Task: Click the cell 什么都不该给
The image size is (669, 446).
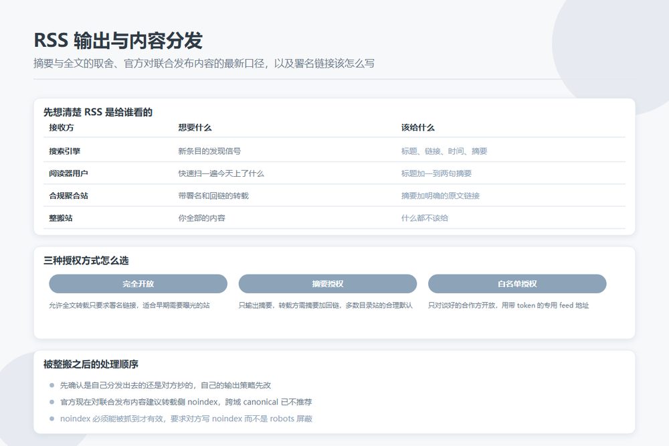Action: (425, 218)
